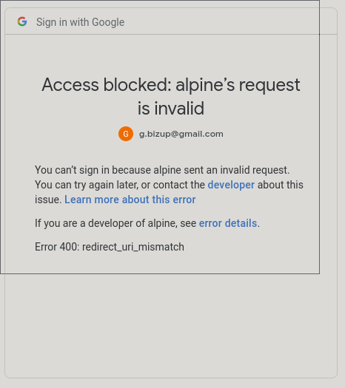Screen dimensions: 345x388
Task: Click the 'You can't sign in' sentence
Action: (x=162, y=170)
